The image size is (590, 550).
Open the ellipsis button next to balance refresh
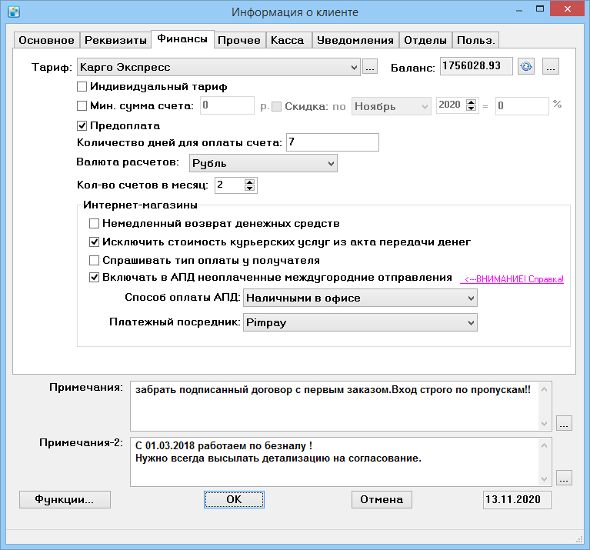pyautogui.click(x=551, y=67)
